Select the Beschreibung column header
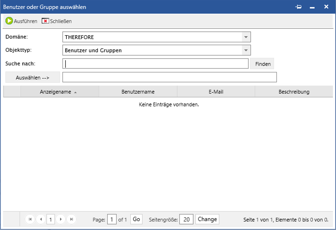This screenshot has width=336, height=230. pos(294,92)
